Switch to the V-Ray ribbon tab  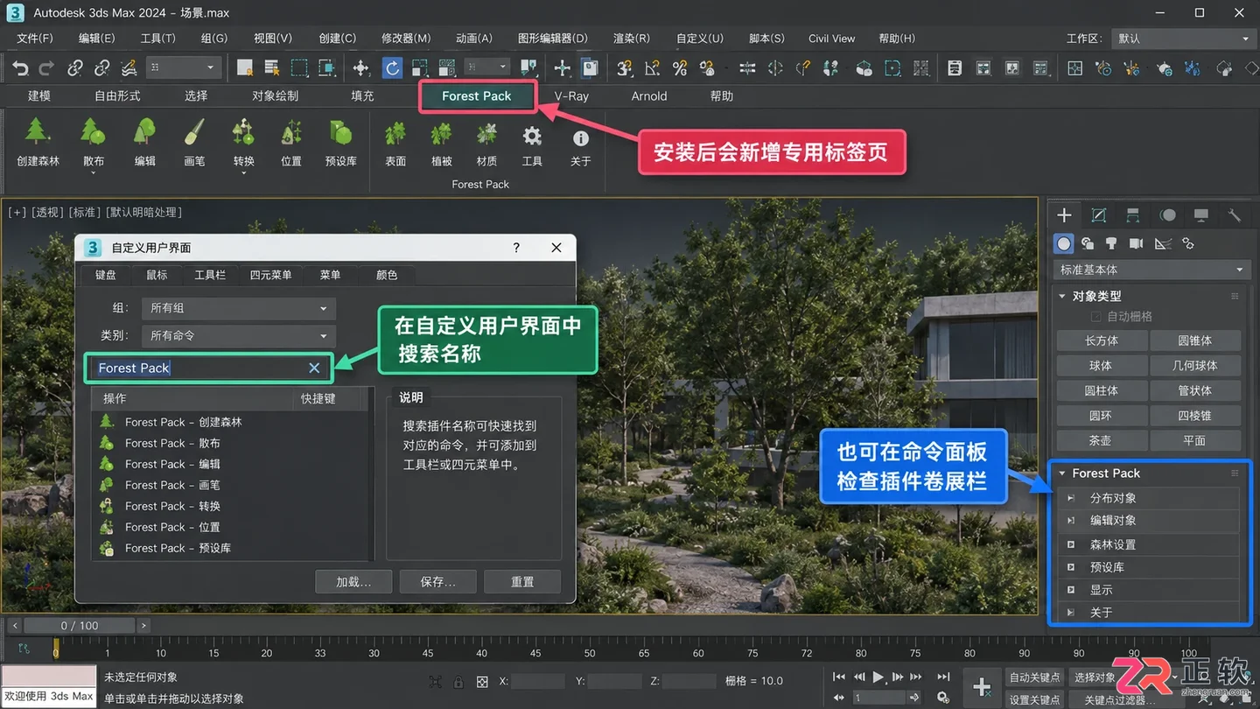571,96
